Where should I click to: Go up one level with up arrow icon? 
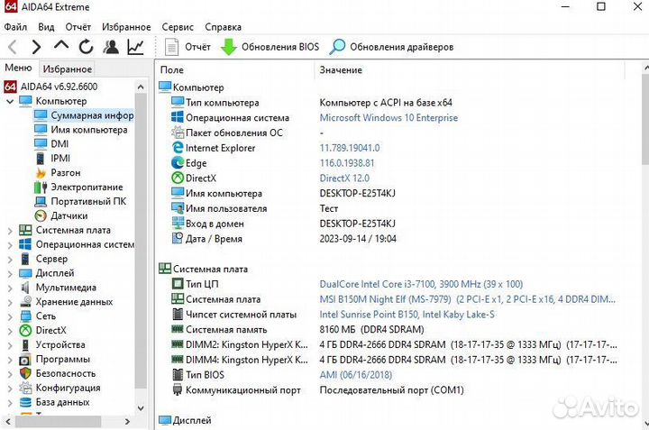[x=61, y=46]
